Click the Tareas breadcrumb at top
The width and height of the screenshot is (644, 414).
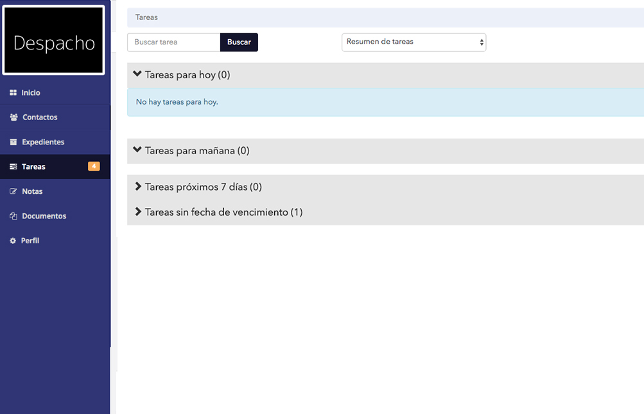point(146,17)
